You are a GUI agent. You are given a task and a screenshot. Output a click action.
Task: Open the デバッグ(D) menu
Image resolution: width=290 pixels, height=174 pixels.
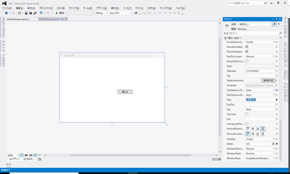coord(74,8)
